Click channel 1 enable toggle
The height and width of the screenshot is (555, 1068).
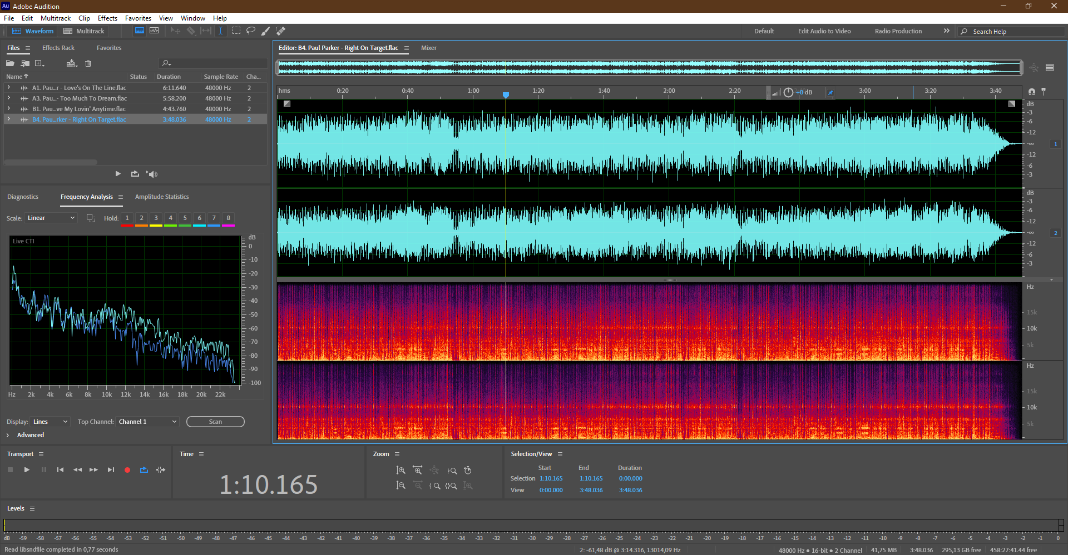(1055, 144)
